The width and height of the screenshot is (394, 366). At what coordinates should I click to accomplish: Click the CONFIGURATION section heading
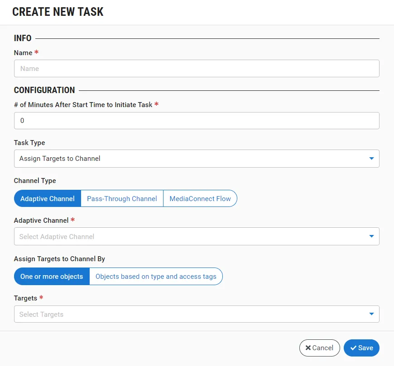44,90
